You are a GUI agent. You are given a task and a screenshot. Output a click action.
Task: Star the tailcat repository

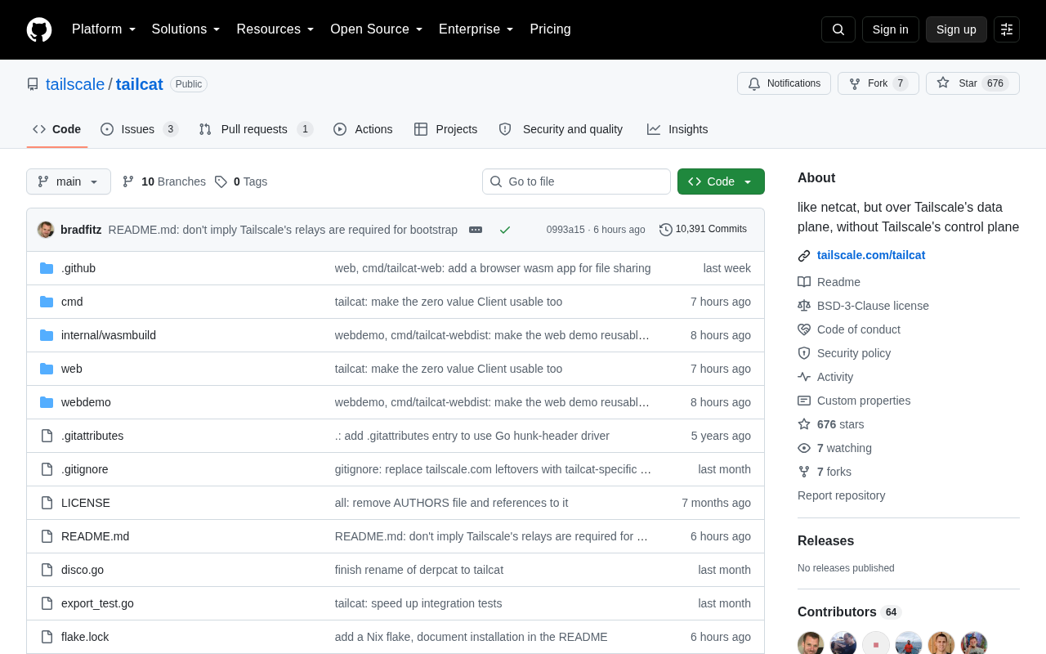pos(972,83)
